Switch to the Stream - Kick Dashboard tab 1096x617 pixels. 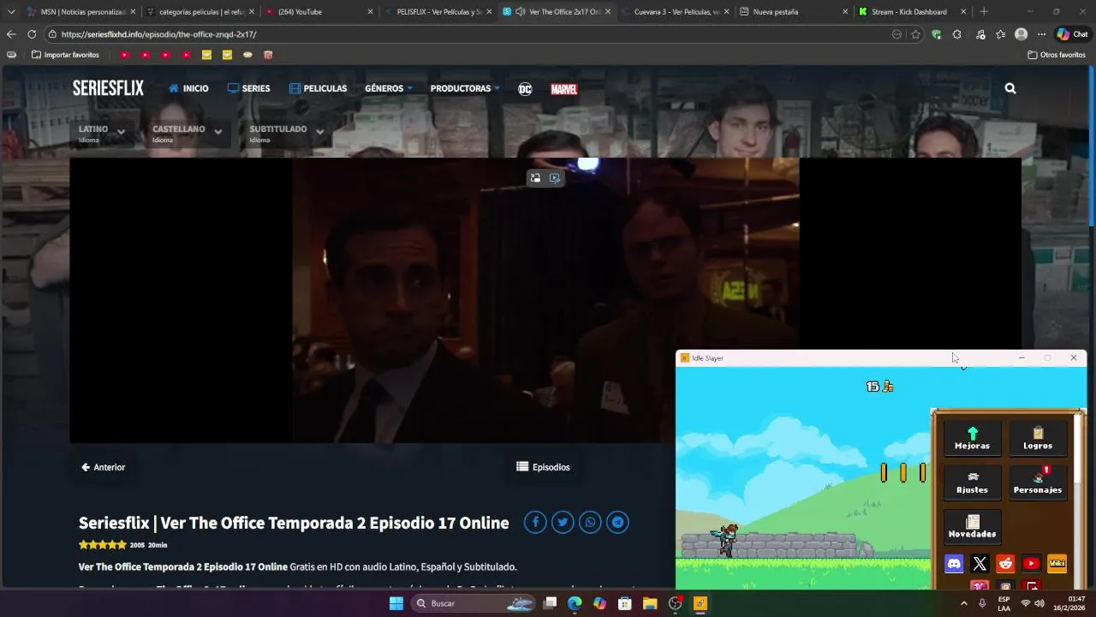(911, 12)
